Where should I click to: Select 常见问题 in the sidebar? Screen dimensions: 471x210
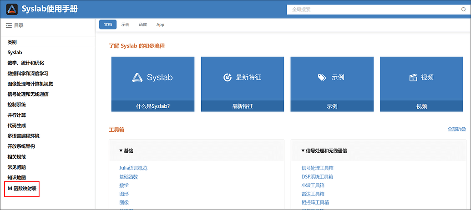(x=16, y=167)
